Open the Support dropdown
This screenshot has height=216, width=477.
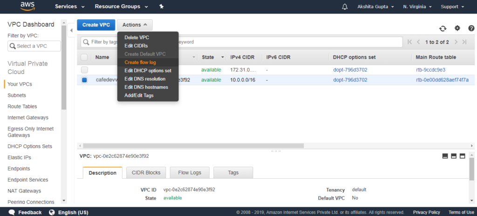click(x=452, y=7)
